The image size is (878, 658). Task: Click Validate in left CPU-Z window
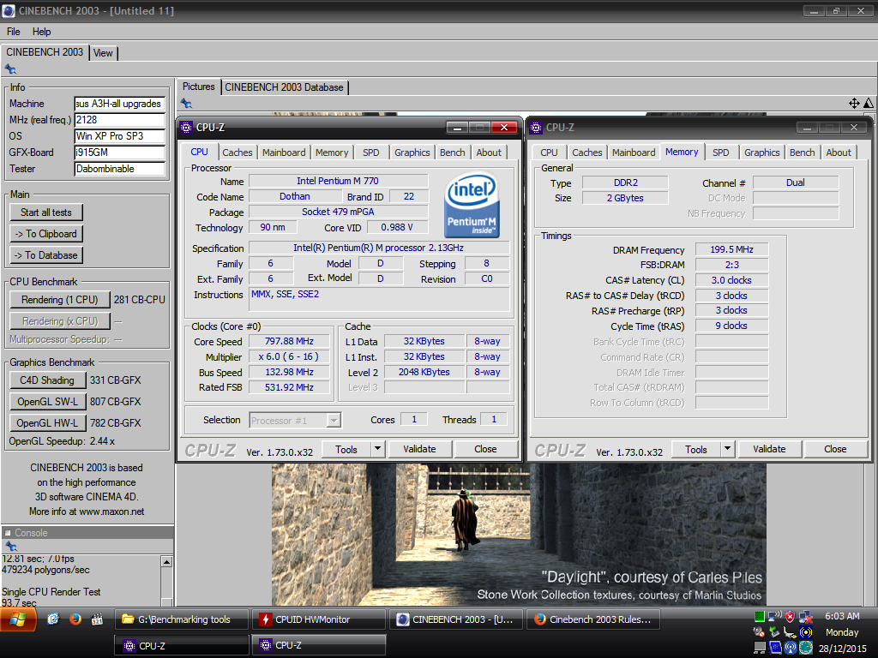tap(419, 449)
